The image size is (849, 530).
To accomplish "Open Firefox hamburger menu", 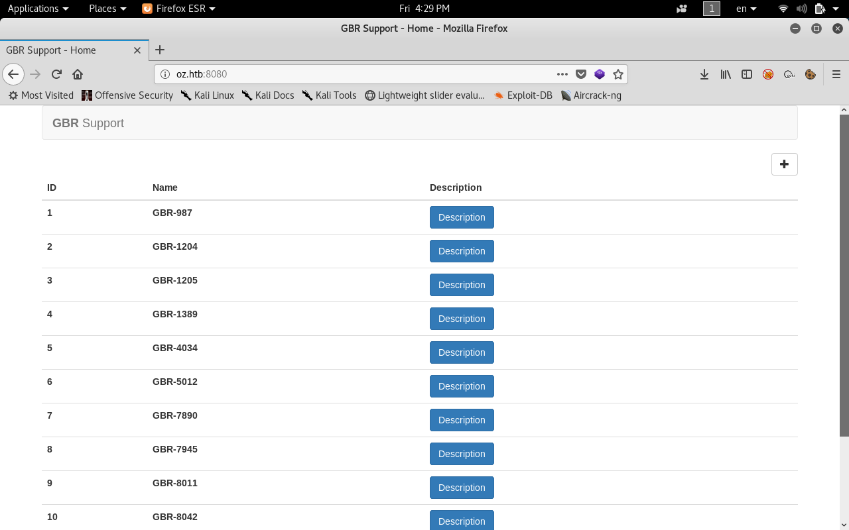I will pyautogui.click(x=836, y=74).
